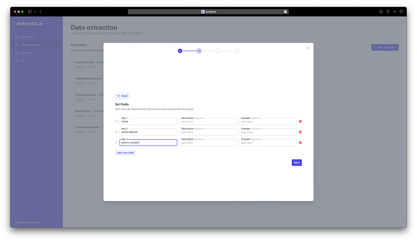Jump to third step circle in stepper
The width and height of the screenshot is (417, 241).
[x=218, y=51]
